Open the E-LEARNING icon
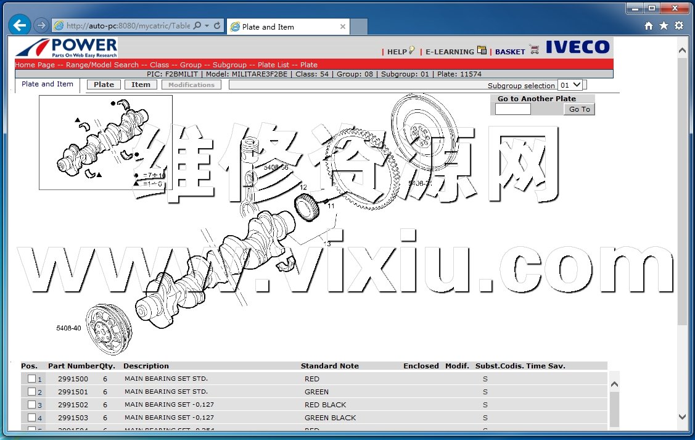The image size is (695, 440). [482, 51]
